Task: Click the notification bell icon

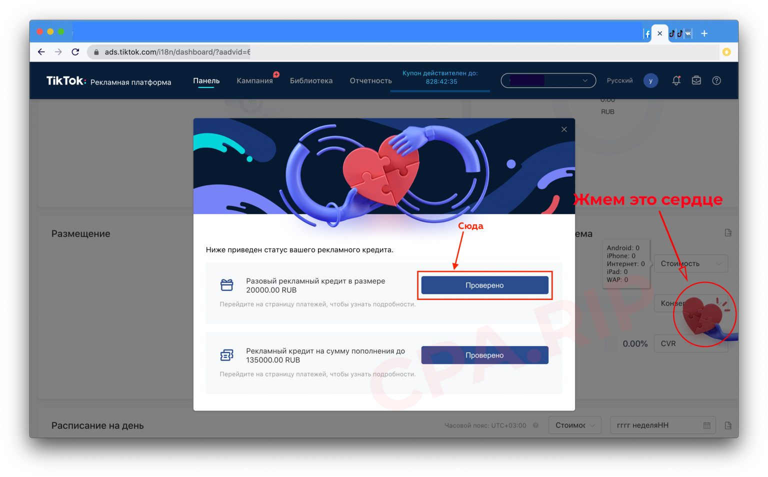Action: (676, 80)
